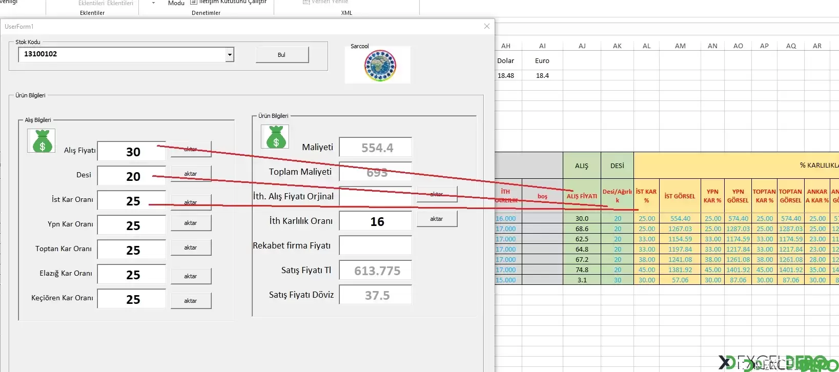The width and height of the screenshot is (839, 372).
Task: Click the İst Kar Oranı input field
Action: click(132, 201)
